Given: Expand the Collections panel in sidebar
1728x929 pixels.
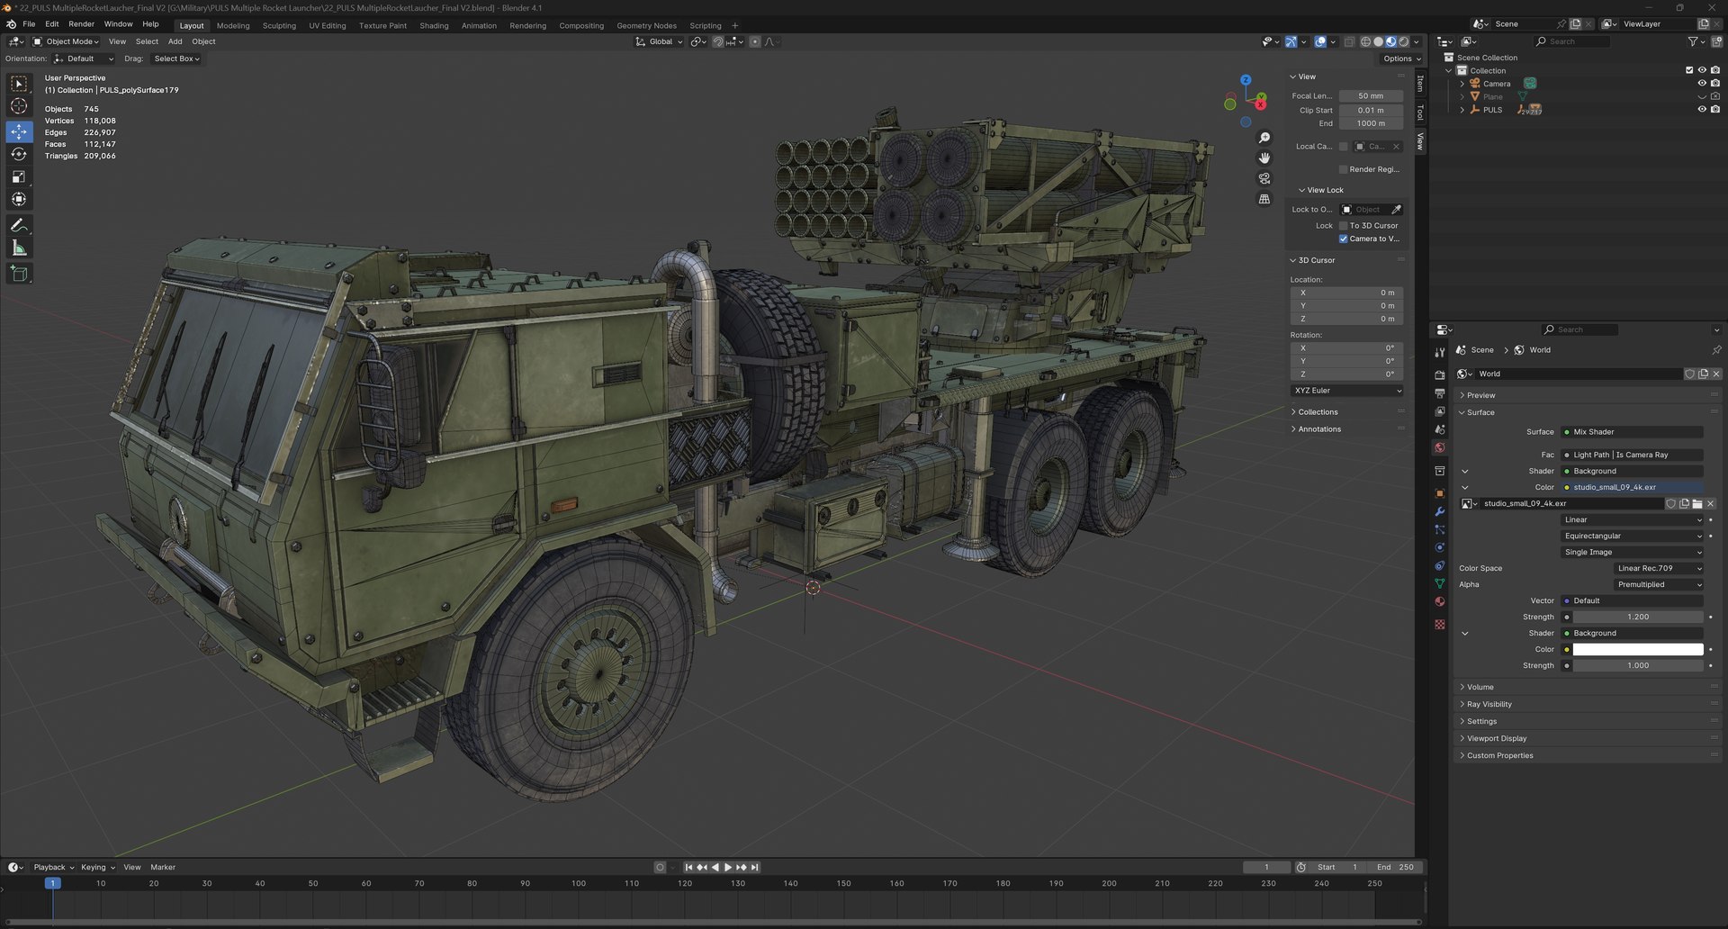Looking at the screenshot, I should [x=1318, y=412].
